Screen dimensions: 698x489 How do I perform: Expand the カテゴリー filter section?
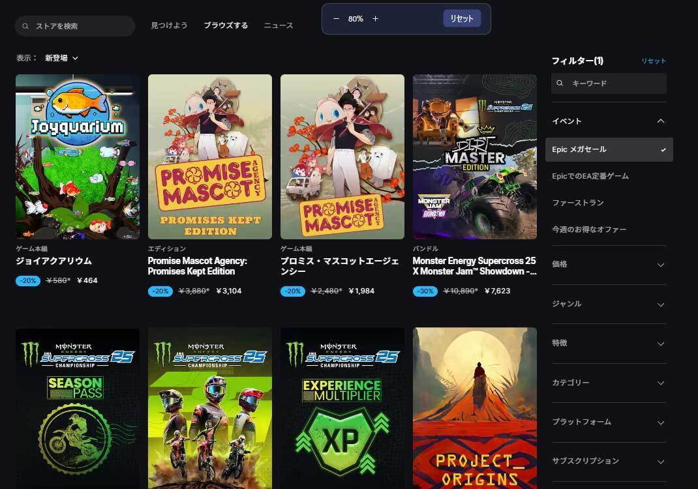609,383
